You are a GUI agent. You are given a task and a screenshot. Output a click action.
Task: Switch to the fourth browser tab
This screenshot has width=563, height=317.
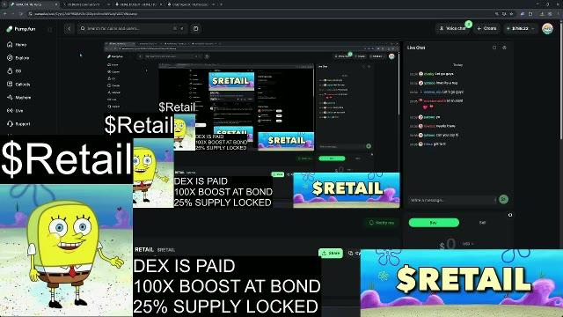190,4
